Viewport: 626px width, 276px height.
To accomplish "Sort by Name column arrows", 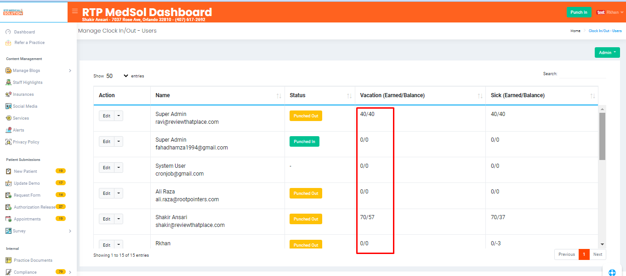I will click(x=279, y=96).
